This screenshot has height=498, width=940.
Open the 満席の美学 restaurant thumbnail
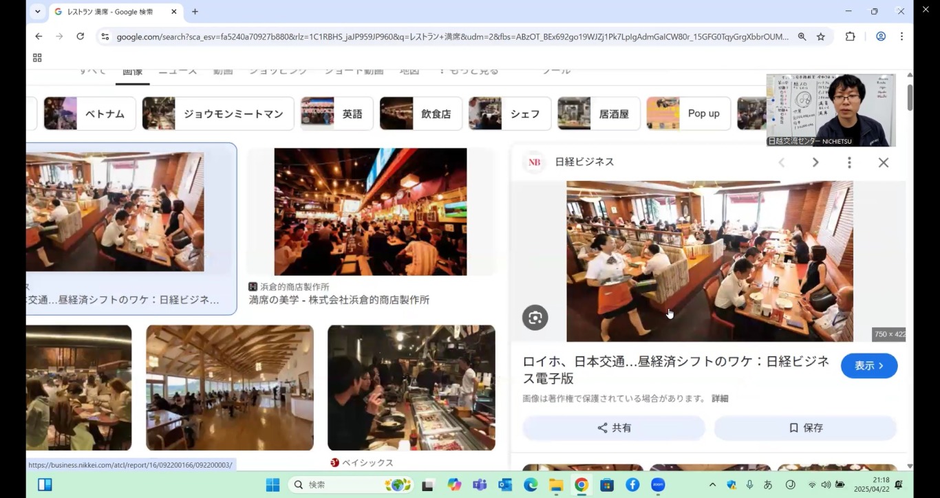370,212
